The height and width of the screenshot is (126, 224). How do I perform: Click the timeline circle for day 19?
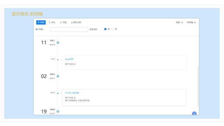click(x=58, y=111)
